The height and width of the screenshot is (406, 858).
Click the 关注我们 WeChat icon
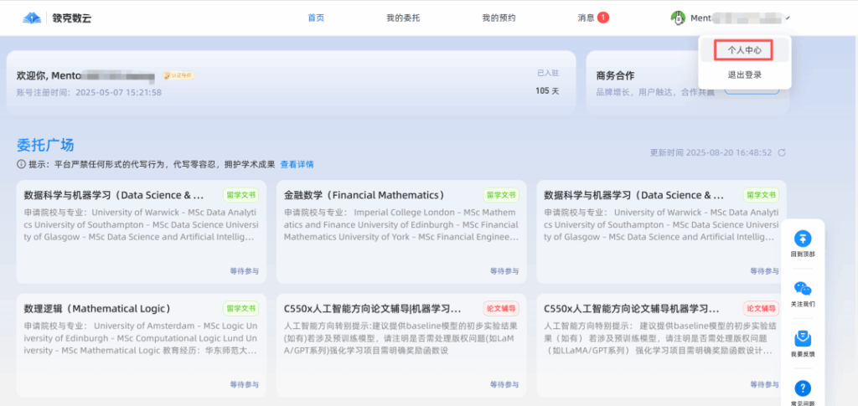803,290
